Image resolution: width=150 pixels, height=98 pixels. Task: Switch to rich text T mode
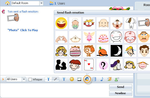pos(48,79)
